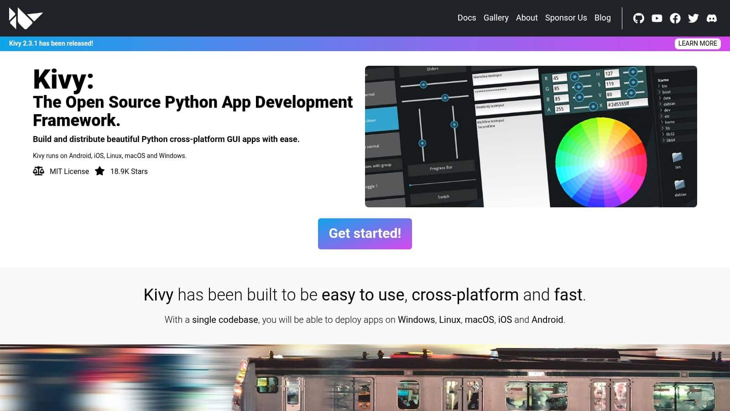Click the Kivy 2.3.1 release announcement text
This screenshot has height=411, width=730.
[51, 43]
